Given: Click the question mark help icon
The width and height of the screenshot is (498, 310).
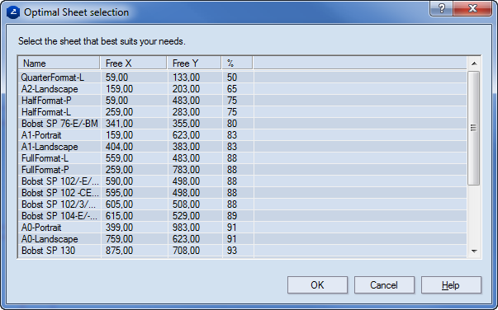Looking at the screenshot, I should pos(442,8).
